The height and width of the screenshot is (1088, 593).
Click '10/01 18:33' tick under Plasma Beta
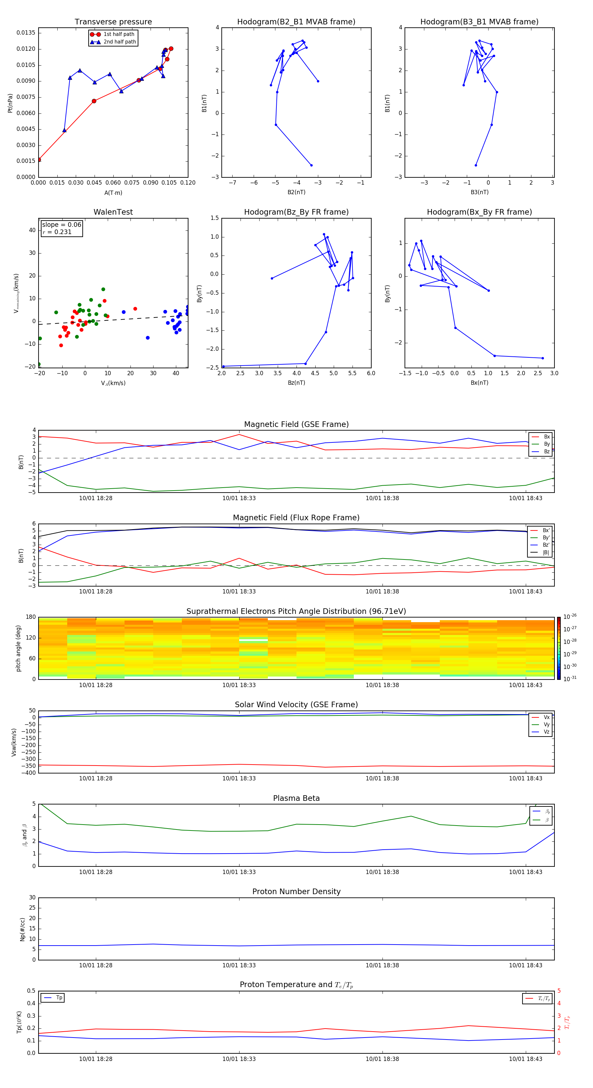[239, 872]
